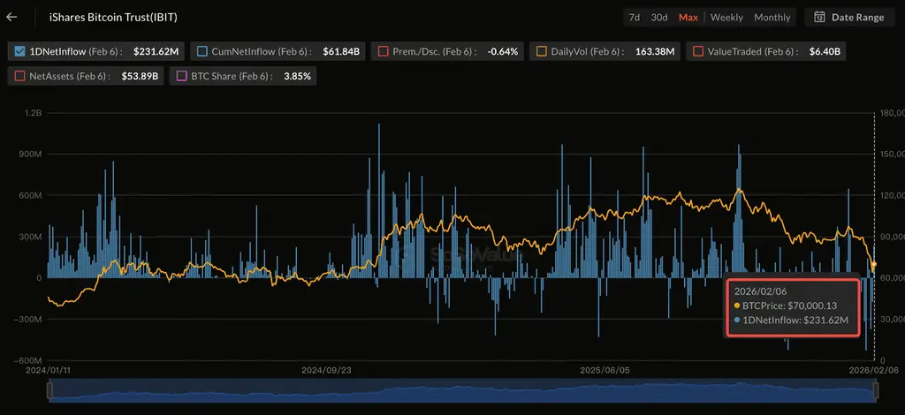Screen dimensions: 905x415
Task: Switch to Monthly aggregation
Action: [x=772, y=18]
